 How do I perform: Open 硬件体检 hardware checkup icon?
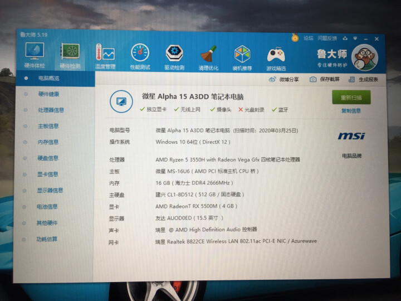35,55
